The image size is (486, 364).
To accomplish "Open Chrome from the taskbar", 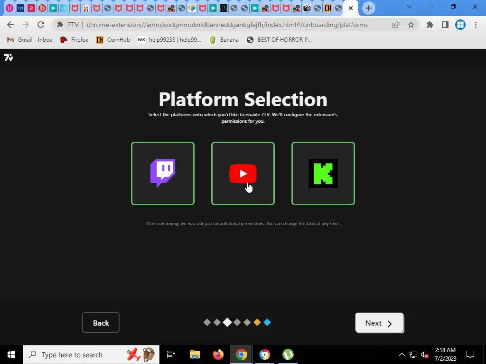I will (242, 355).
